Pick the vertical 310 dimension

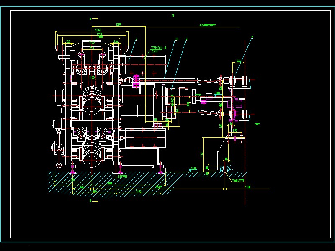click(201, 154)
